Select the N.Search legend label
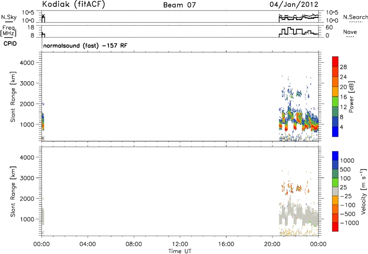The image size is (368, 254). point(355,17)
